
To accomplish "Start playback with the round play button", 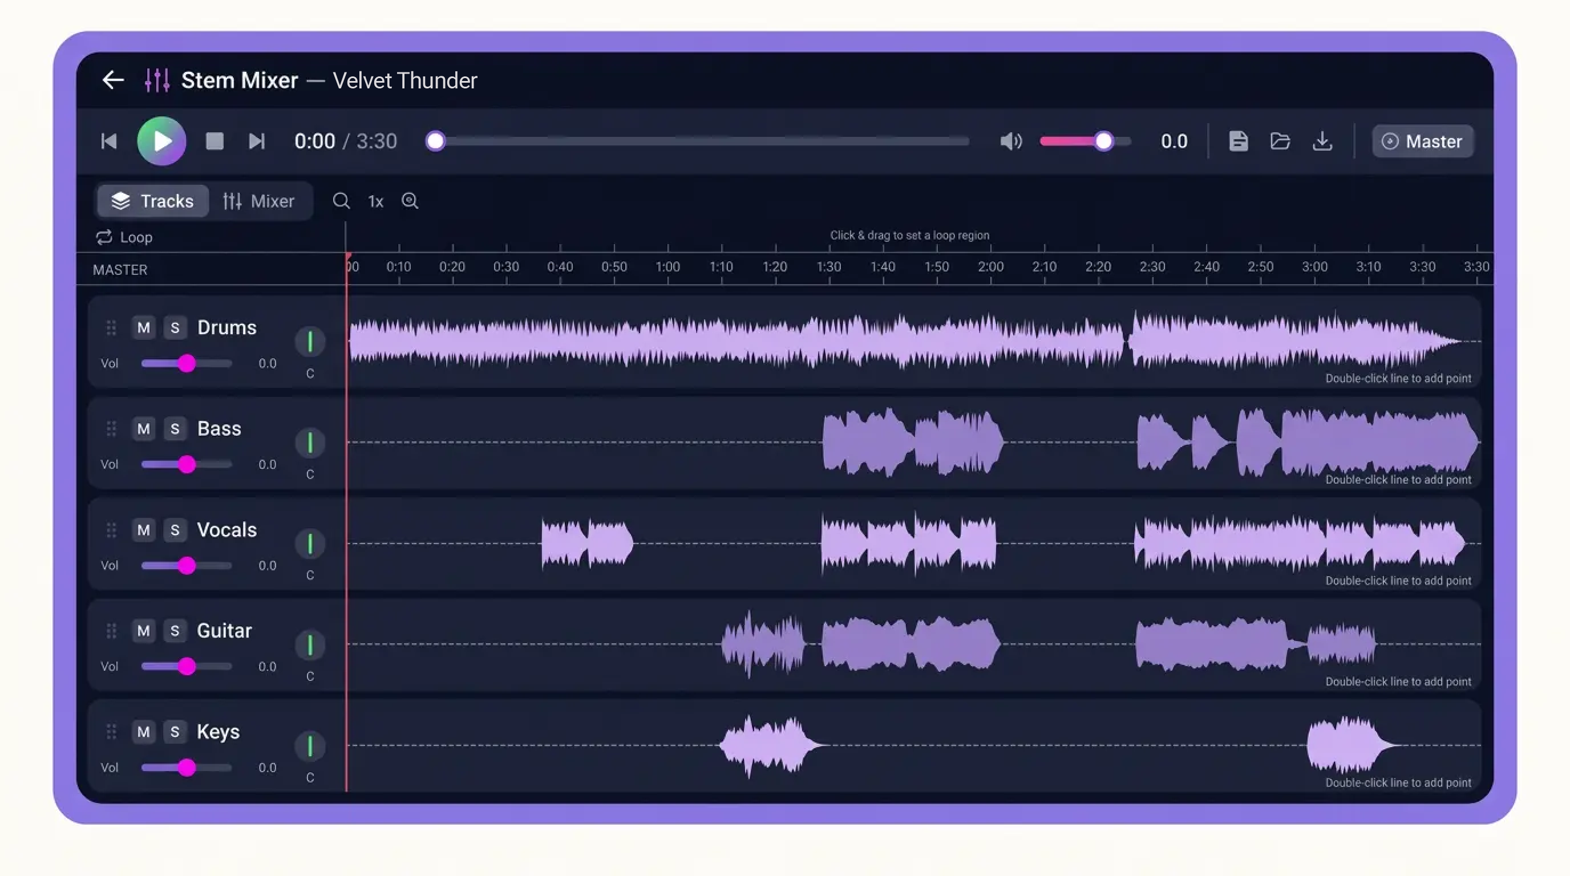I will pos(161,141).
